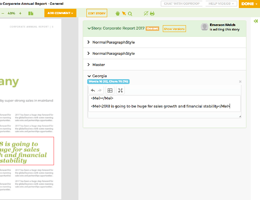Click the printer icon
This screenshot has width=260, height=200.
[x=152, y=13]
